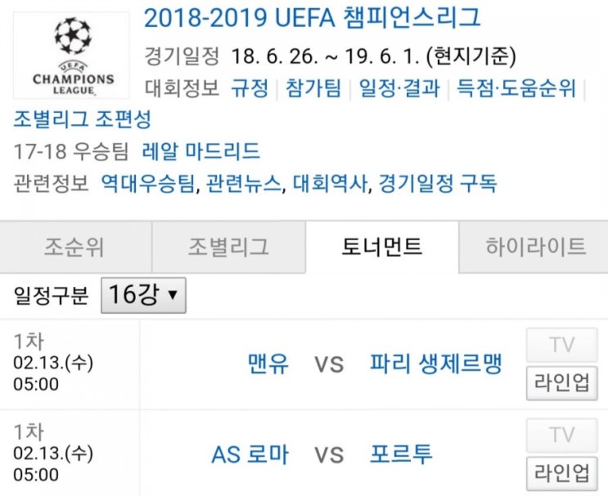Open the 조별리그 조편성 link
608x496 pixels.
[82, 118]
